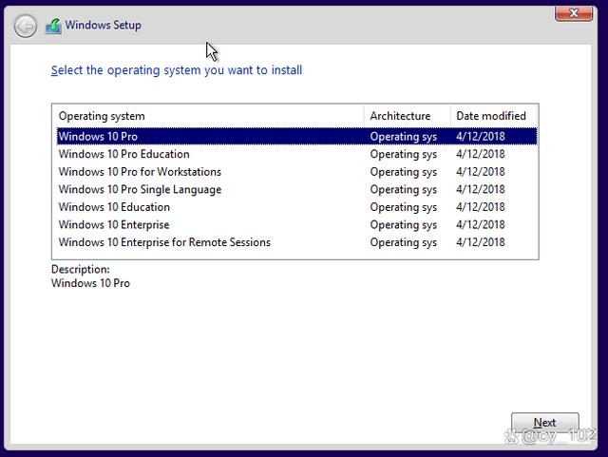Select the Windows 10 Education entry
The image size is (608, 457).
297,207
